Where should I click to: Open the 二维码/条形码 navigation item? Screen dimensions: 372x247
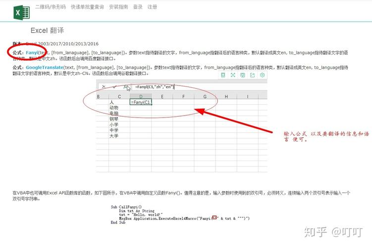[51, 7]
